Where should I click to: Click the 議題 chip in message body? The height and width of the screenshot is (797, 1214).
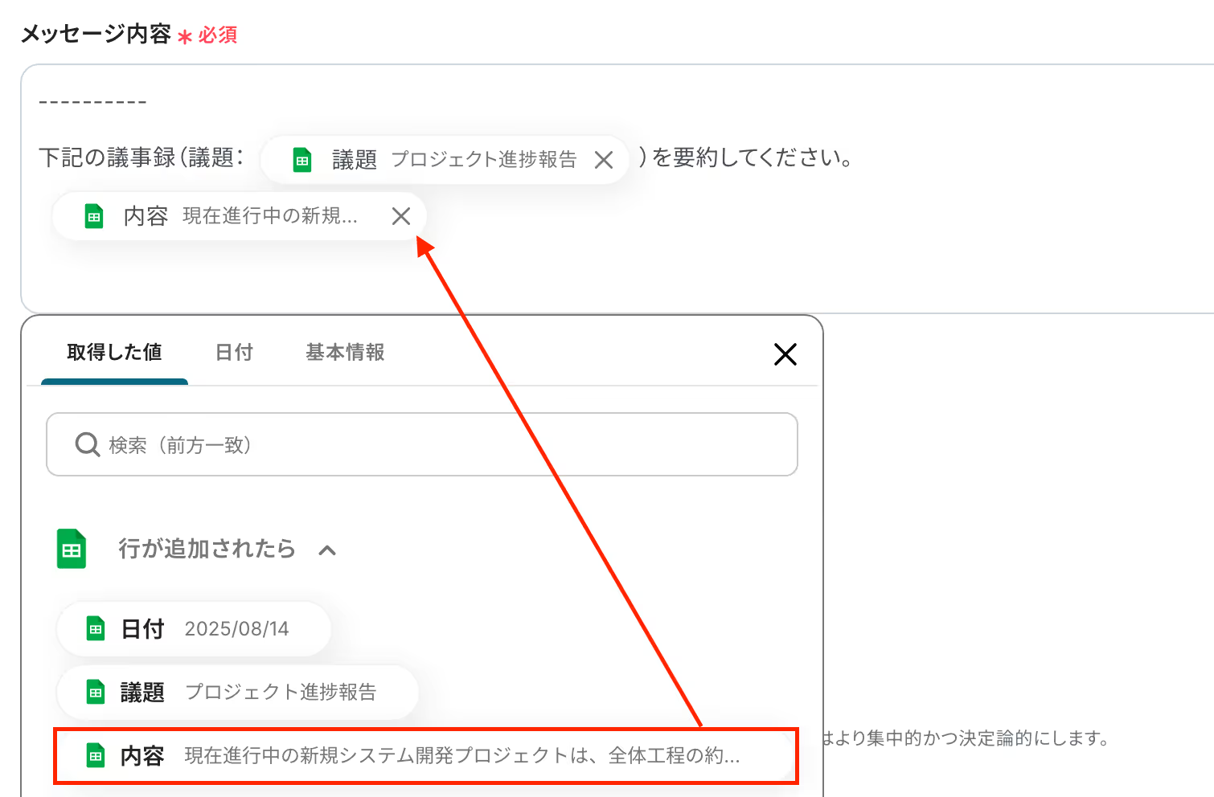click(444, 160)
